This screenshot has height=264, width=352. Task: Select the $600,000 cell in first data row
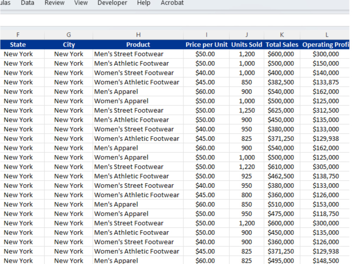pos(282,54)
